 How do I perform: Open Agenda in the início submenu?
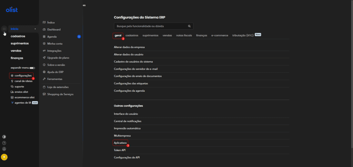(52, 36)
